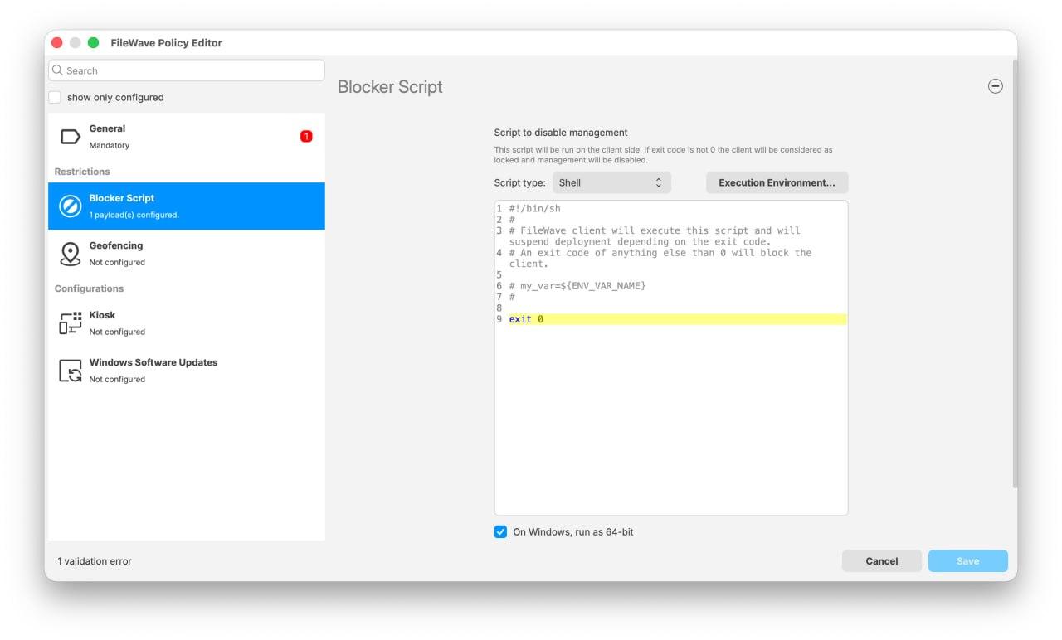The width and height of the screenshot is (1062, 640).
Task: Click the Geofencing map pin icon
Action: coord(71,254)
